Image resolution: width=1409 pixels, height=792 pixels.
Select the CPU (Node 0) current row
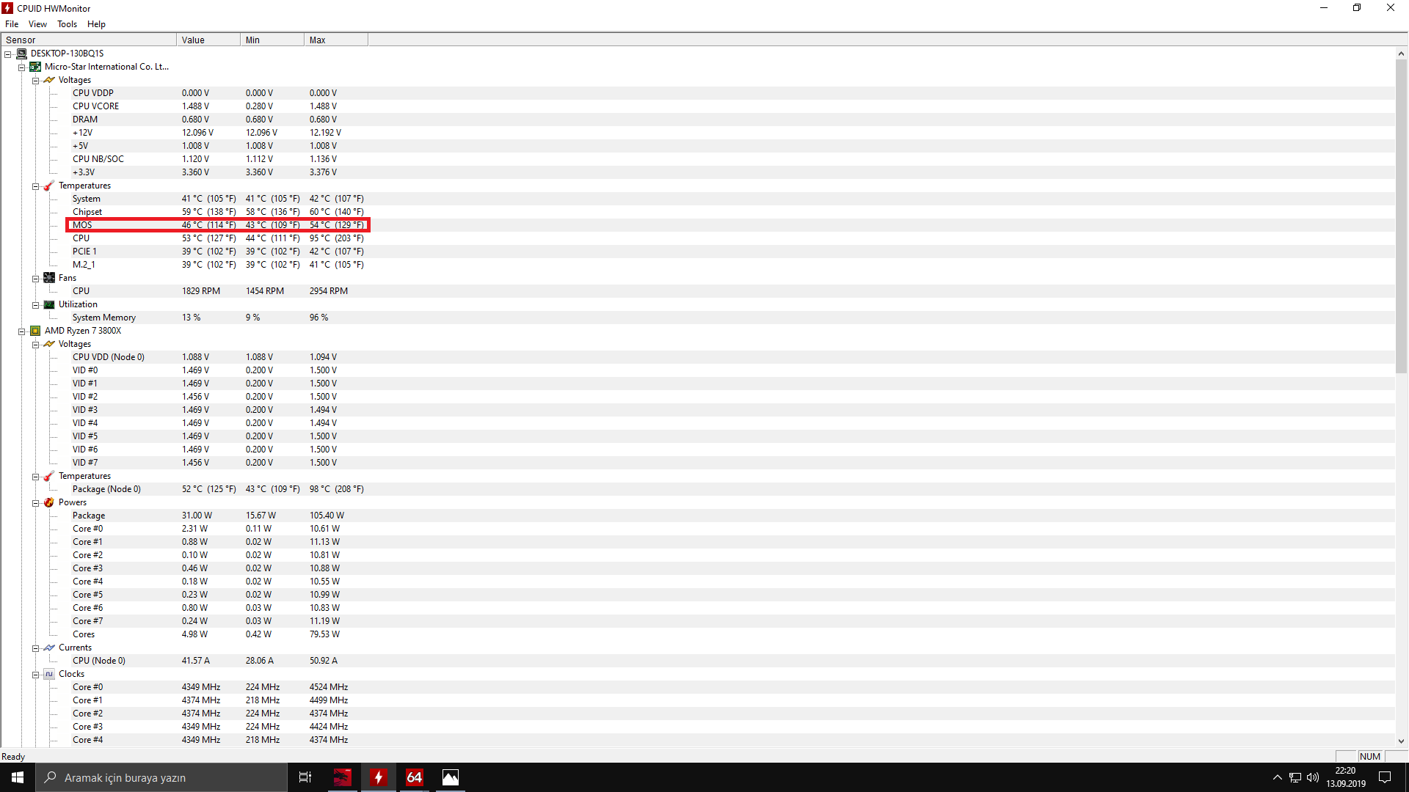coord(697,661)
